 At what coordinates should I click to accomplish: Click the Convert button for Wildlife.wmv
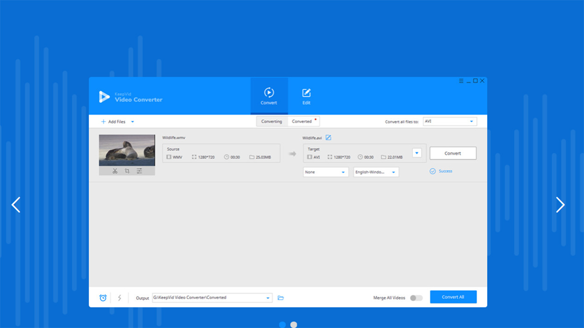(453, 153)
